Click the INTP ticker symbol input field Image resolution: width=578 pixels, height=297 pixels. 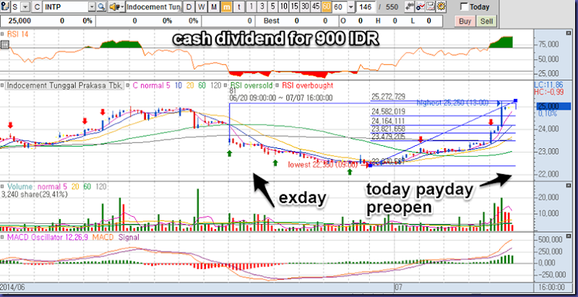pyautogui.click(x=65, y=7)
